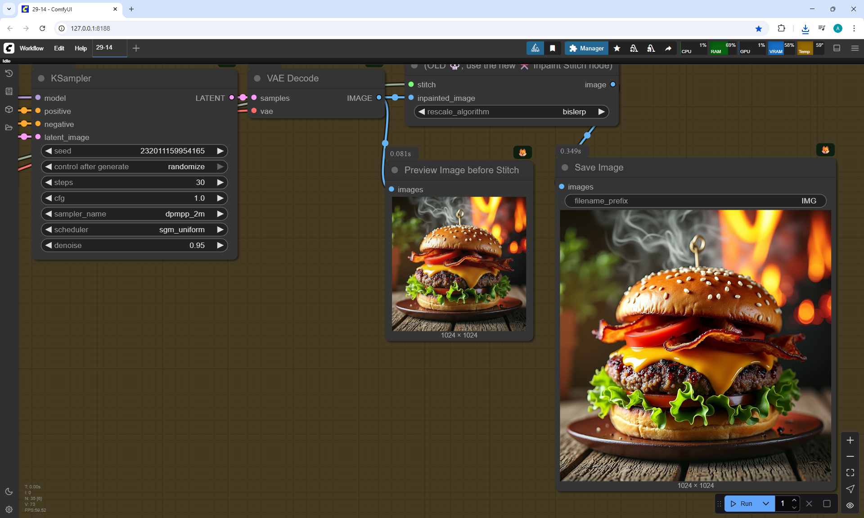
Task: Expand Run button dropdown arrow
Action: tap(766, 504)
